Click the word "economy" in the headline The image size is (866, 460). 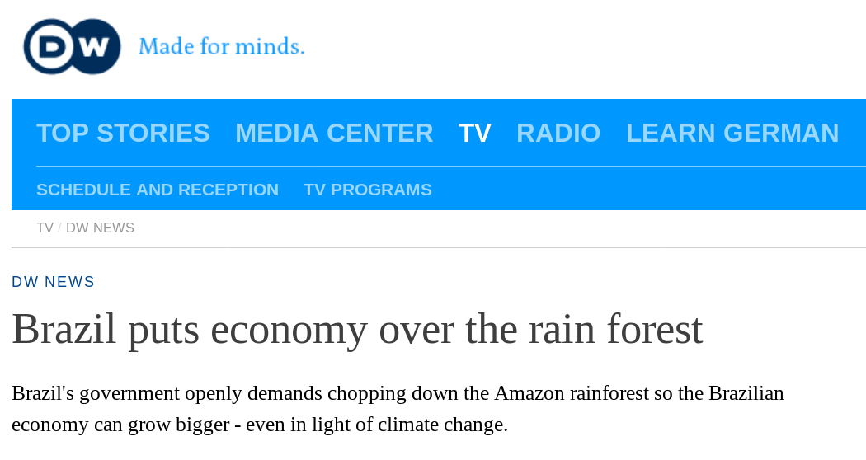pyautogui.click(x=289, y=329)
